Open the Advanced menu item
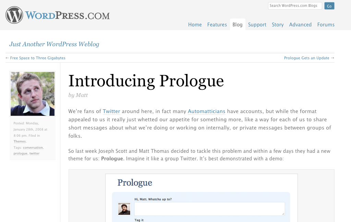 pos(300,25)
